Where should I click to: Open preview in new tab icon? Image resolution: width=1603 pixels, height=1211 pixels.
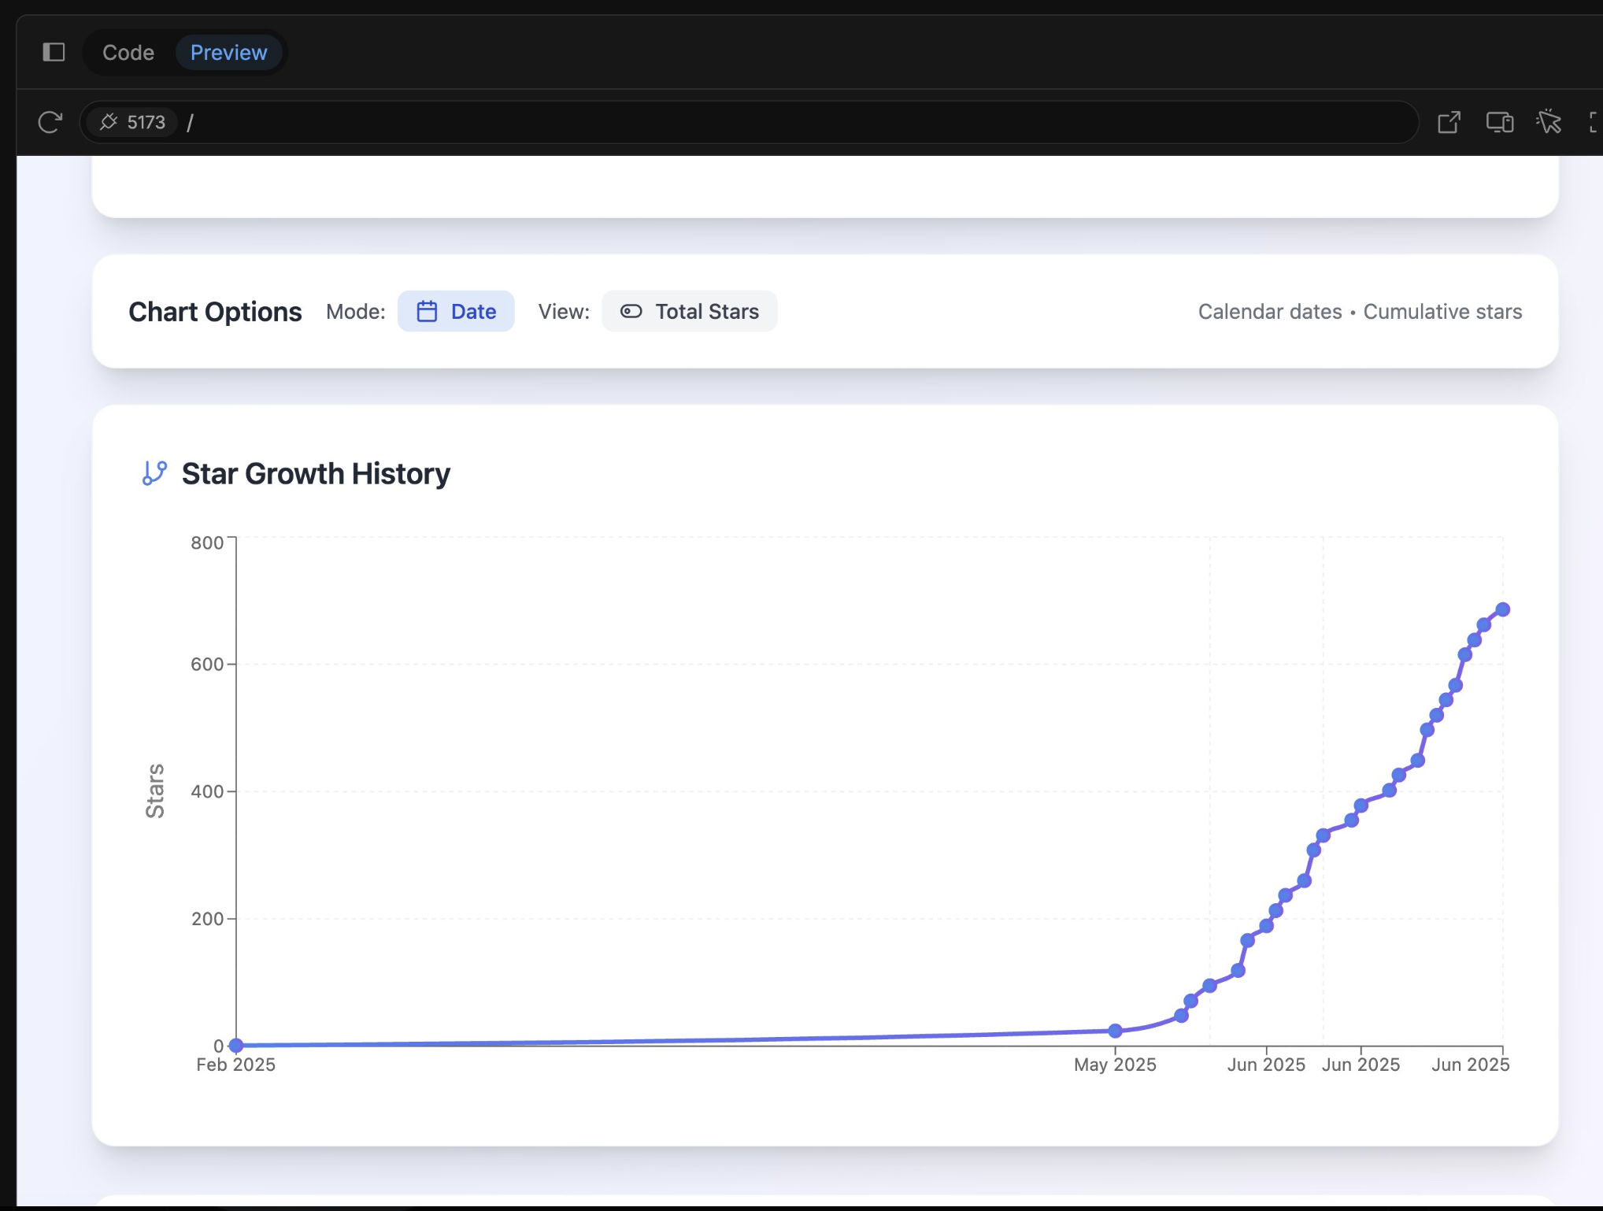pos(1448,122)
